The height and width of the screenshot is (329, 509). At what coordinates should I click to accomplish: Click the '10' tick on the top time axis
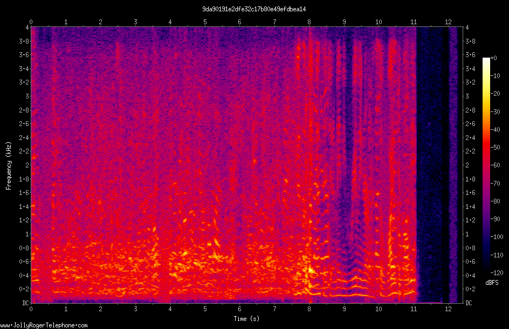coord(379,22)
